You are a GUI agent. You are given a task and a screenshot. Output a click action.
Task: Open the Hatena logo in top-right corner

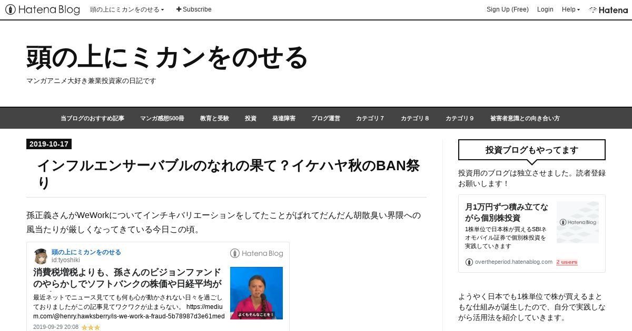click(x=608, y=9)
